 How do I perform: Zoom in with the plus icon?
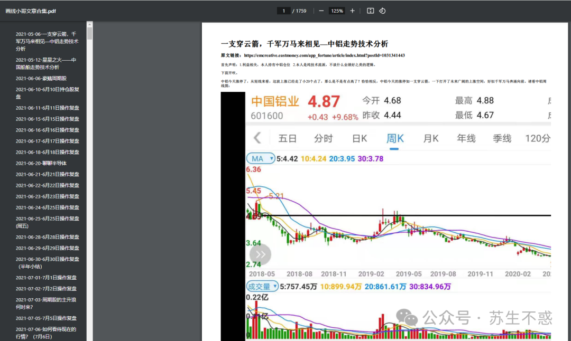(x=352, y=11)
